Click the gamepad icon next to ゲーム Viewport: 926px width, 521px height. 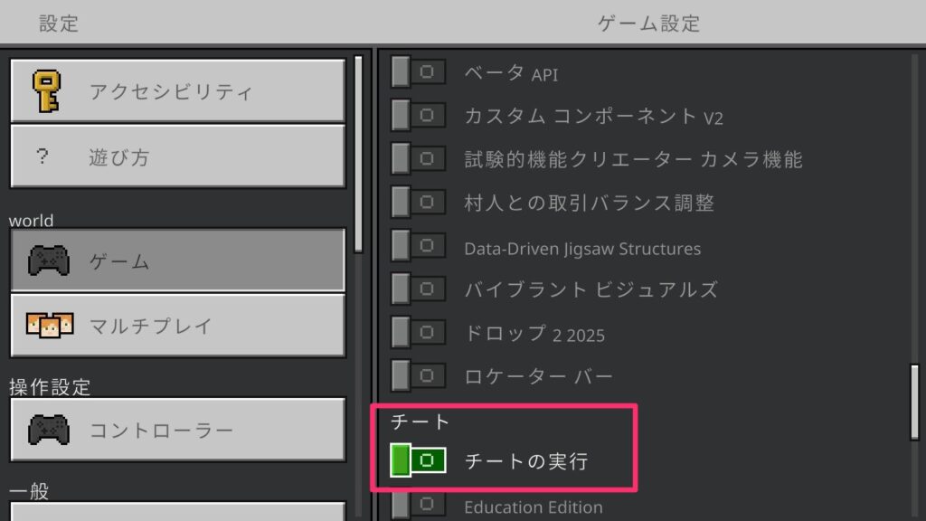tap(49, 260)
